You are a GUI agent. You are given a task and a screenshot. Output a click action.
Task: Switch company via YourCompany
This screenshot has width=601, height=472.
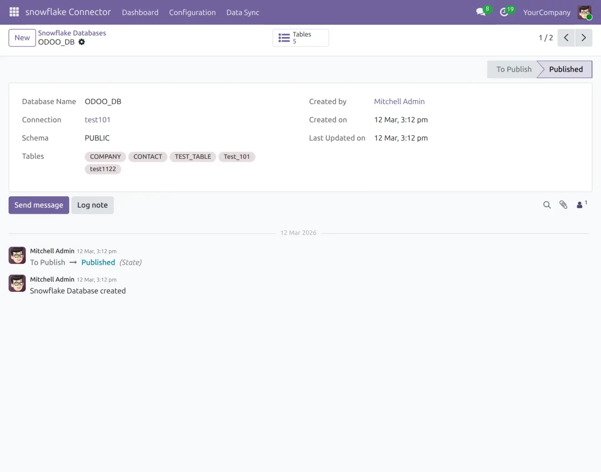pos(547,12)
